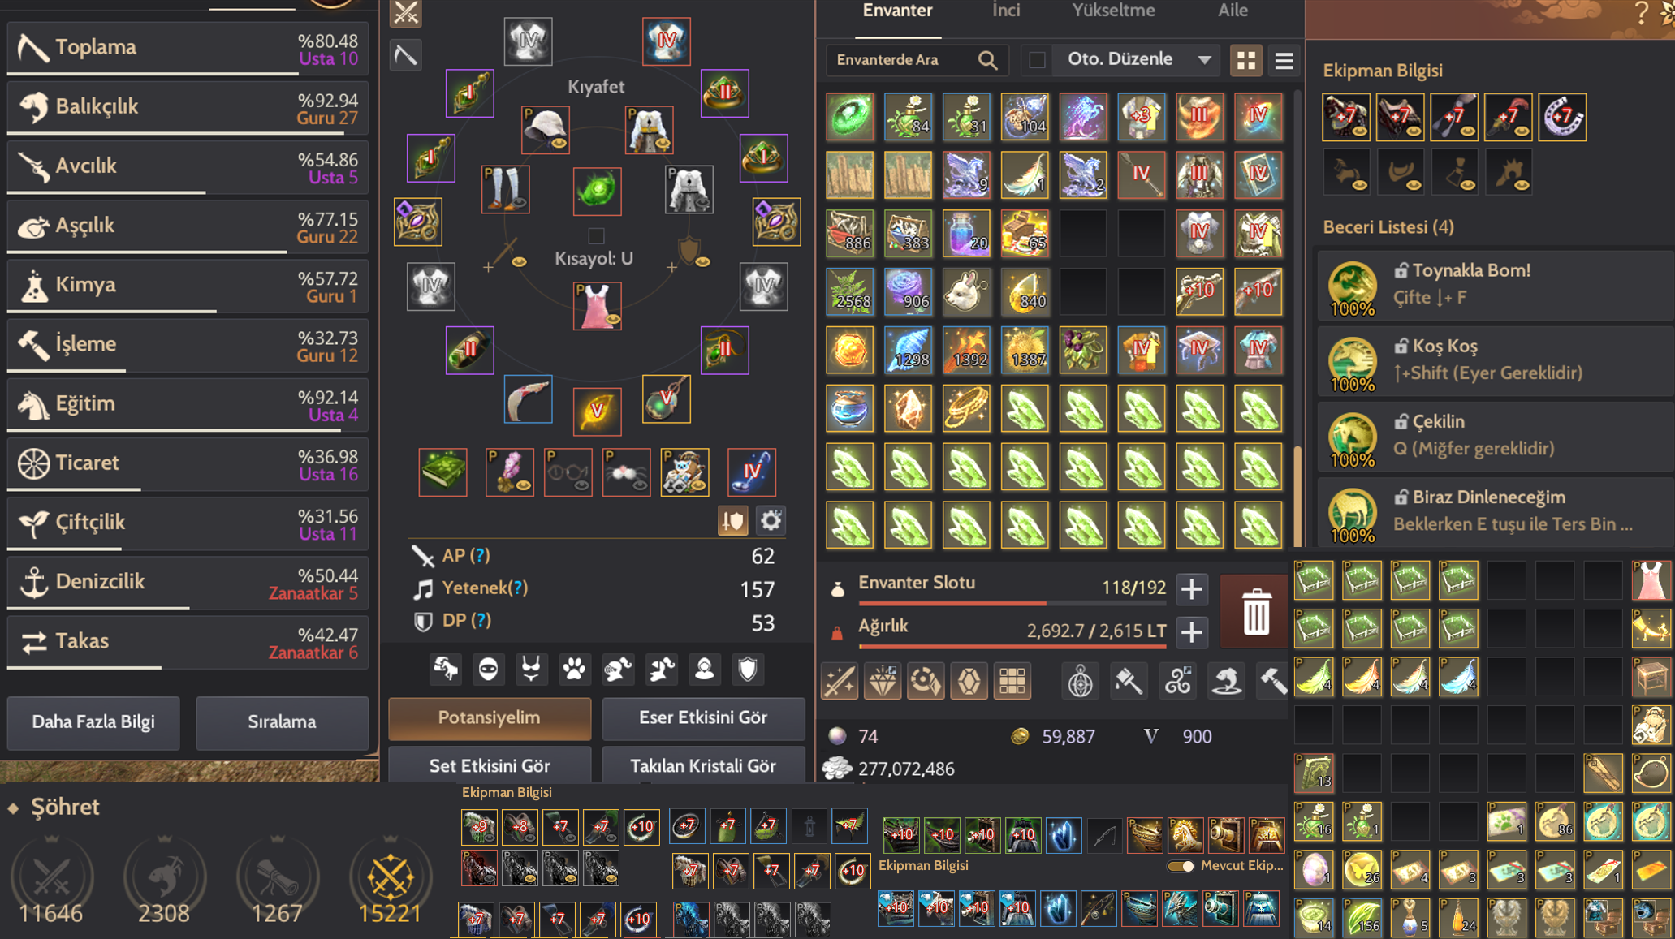Expand inventory slots with plus button
The image size is (1675, 939).
click(x=1191, y=589)
